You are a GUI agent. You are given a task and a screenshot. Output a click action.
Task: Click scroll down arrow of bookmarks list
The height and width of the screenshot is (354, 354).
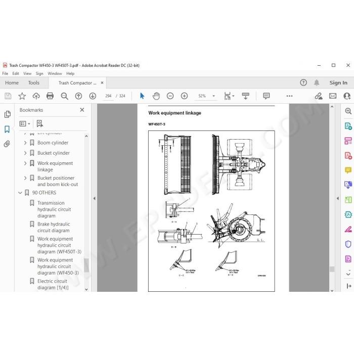click(86, 289)
